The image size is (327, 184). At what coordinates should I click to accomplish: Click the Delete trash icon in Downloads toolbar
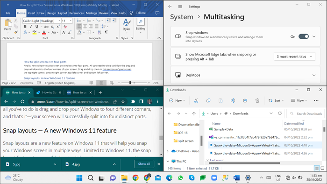coord(257,101)
